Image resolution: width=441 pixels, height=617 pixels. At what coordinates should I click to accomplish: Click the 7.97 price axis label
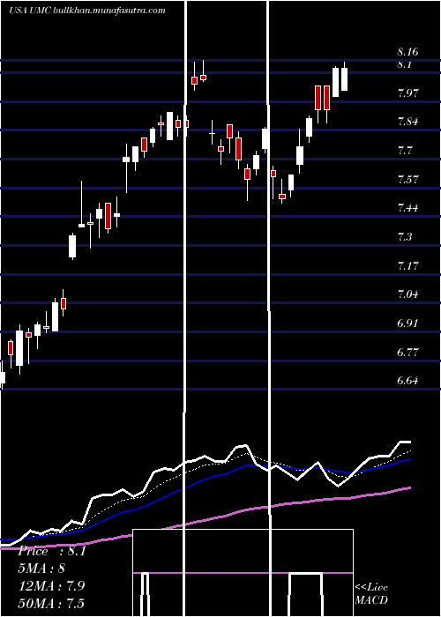[x=407, y=93]
